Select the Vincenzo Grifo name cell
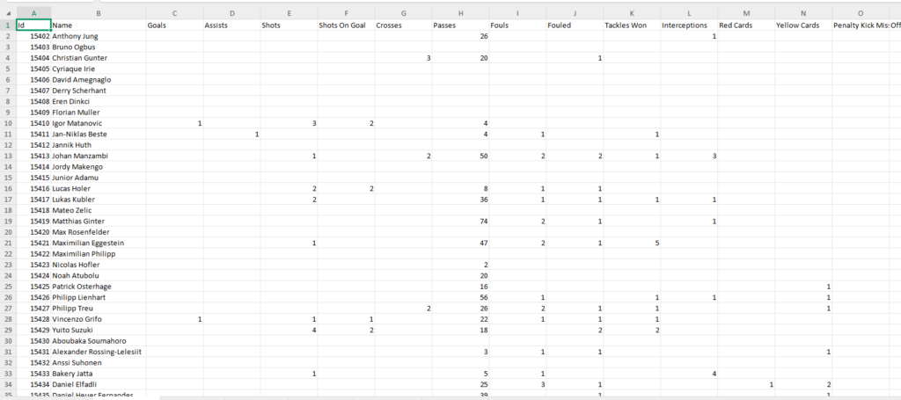The width and height of the screenshot is (901, 400). tap(97, 318)
